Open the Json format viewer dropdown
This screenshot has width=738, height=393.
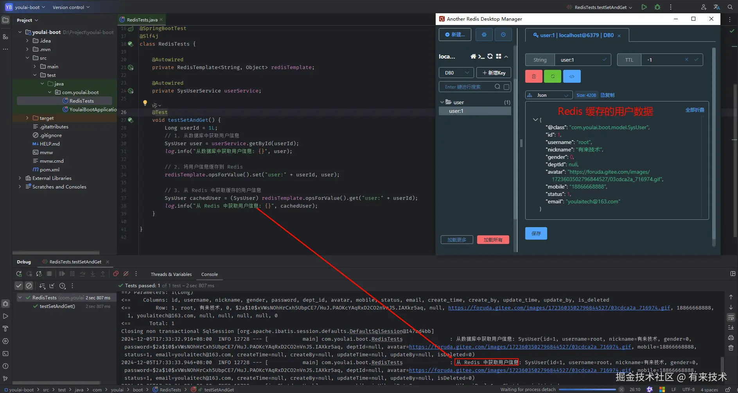tap(549, 95)
